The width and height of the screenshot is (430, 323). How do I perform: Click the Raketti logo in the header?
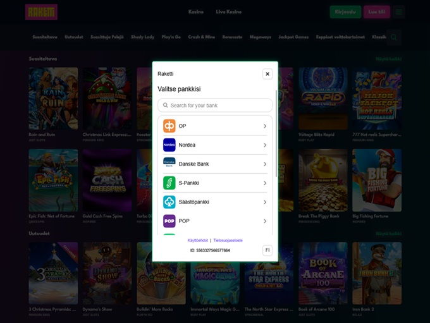(x=41, y=12)
